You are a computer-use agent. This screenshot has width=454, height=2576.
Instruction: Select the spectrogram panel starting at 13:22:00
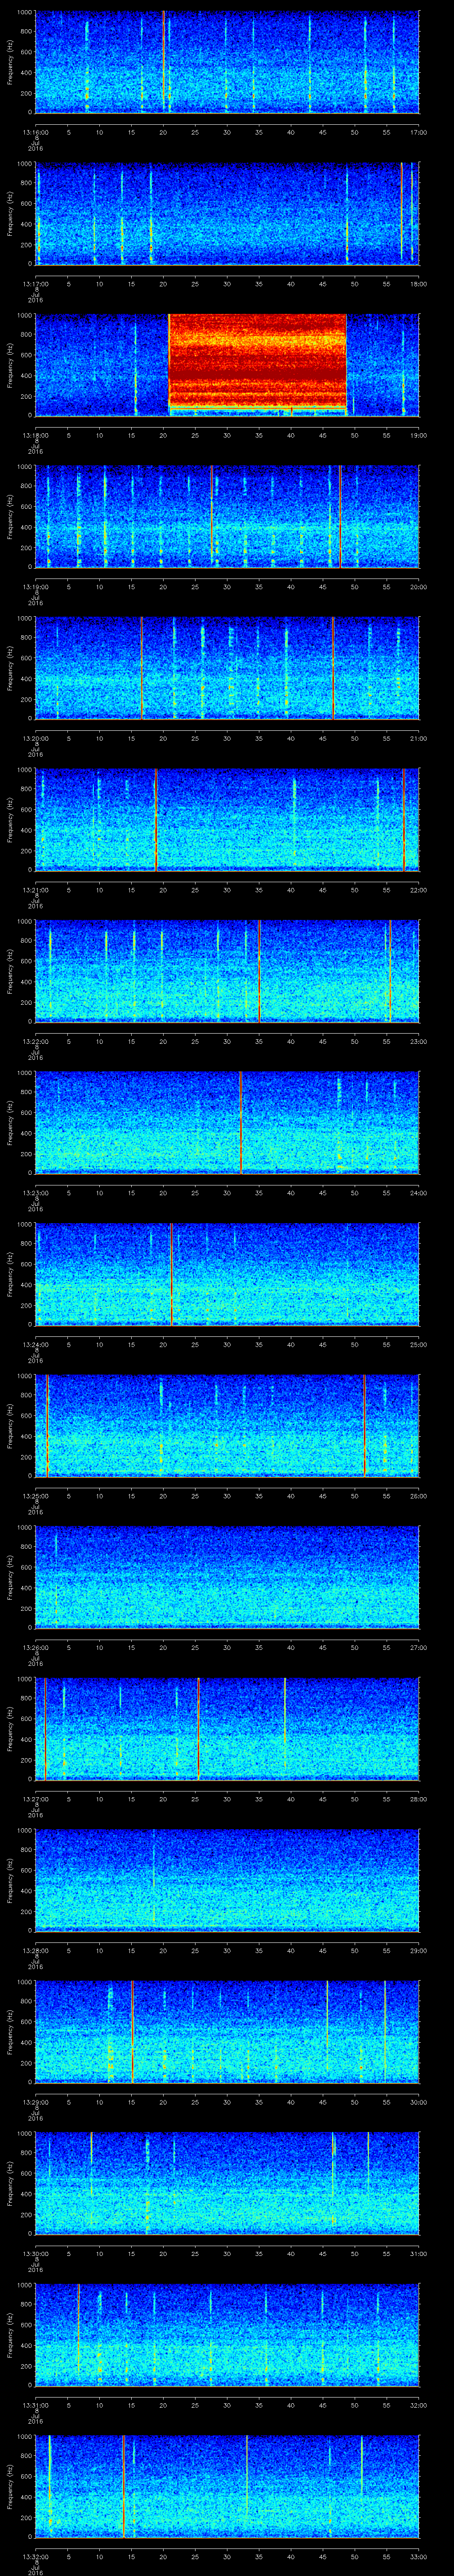(227, 971)
